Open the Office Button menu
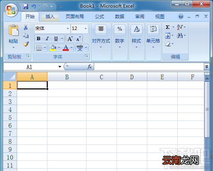213x171 pixels. (11, 10)
